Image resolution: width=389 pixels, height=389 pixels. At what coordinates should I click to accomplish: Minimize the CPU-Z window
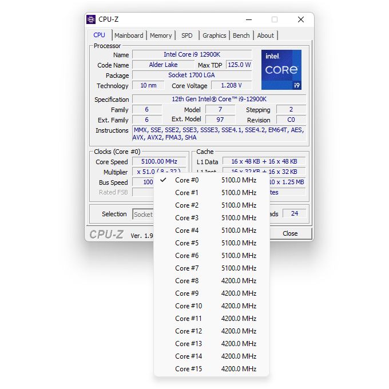click(249, 19)
